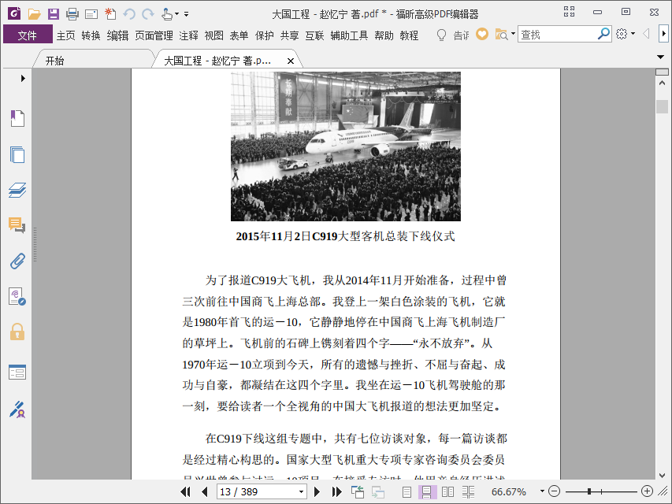
Task: Go to the first page
Action: pos(186,491)
